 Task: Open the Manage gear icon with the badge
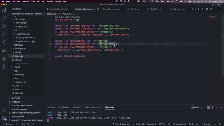click(4, 118)
